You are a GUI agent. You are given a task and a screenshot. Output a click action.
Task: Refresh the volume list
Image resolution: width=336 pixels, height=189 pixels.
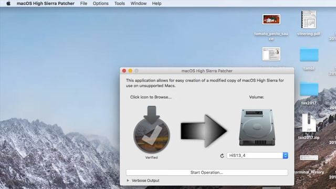[x=222, y=156]
